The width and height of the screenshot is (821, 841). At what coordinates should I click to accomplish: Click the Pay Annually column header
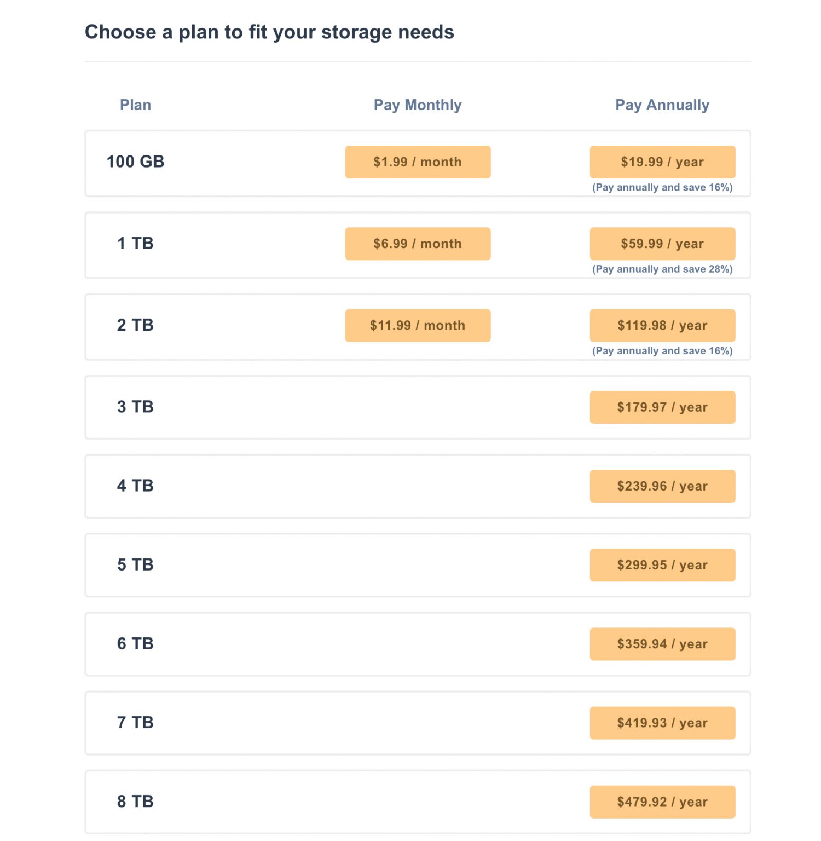click(662, 105)
